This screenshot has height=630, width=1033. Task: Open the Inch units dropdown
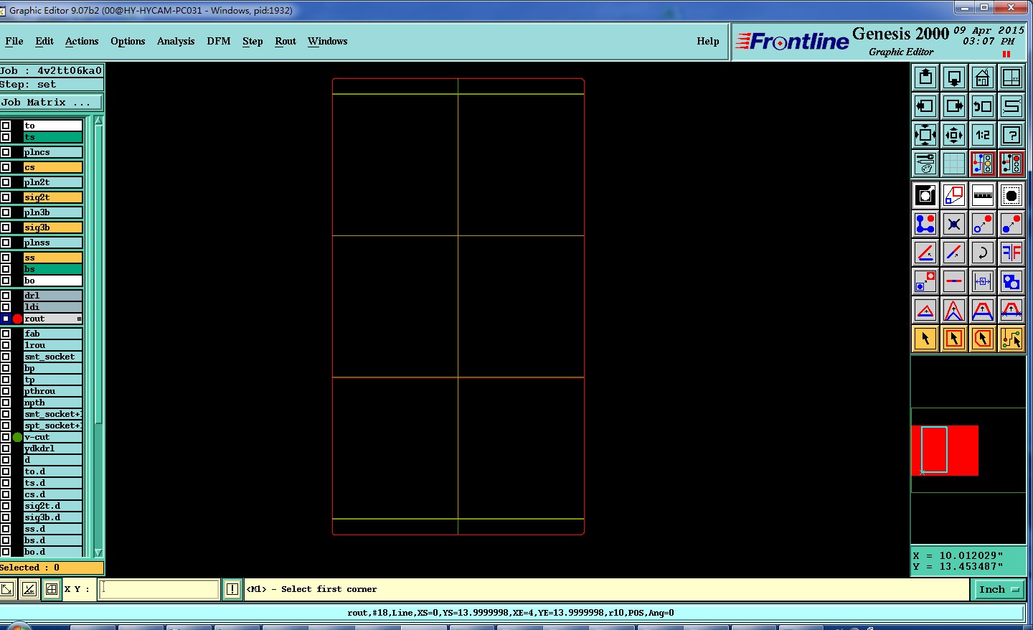tap(999, 589)
